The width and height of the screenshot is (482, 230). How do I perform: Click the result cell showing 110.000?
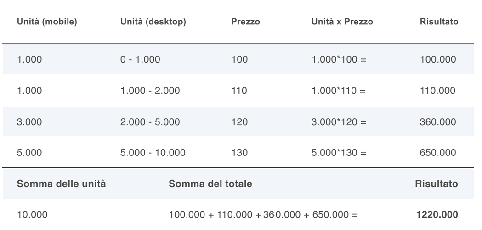(x=438, y=91)
